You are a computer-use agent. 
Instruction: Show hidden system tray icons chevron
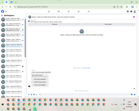(x=121, y=104)
